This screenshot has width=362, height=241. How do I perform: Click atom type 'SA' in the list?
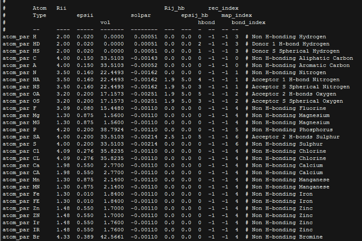[x=36, y=137]
